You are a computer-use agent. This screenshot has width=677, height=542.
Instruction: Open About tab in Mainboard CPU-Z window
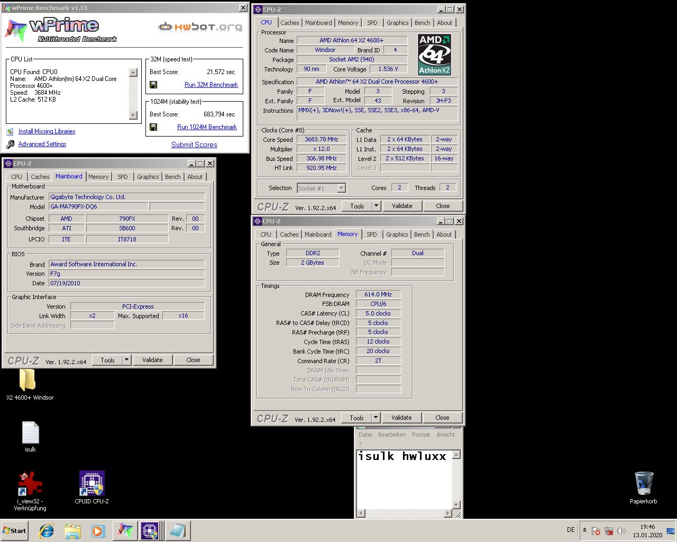tap(195, 177)
